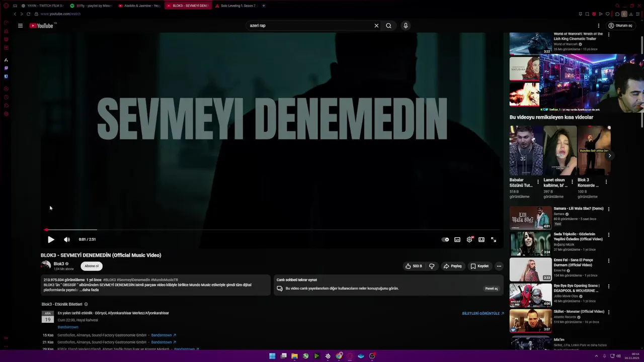The width and height of the screenshot is (644, 362).
Task: Open the Samara - Lili Wala Sbe7 thumbnail
Action: tap(531, 218)
